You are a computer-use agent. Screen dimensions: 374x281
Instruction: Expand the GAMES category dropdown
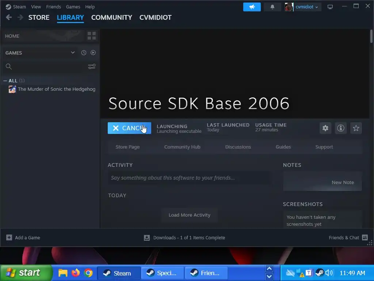(x=73, y=53)
